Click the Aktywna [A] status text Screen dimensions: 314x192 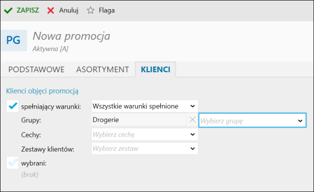tap(51, 49)
